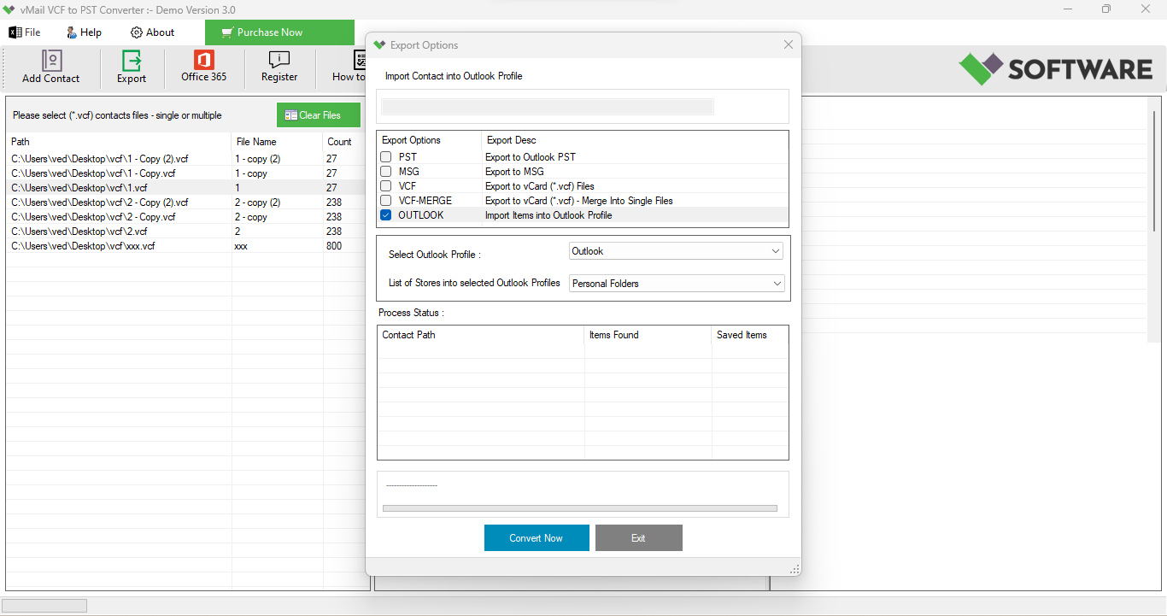Select row C:\Users\ved\Desktop\vcf\1.vcf
Image resolution: width=1167 pixels, height=616 pixels.
tap(186, 188)
